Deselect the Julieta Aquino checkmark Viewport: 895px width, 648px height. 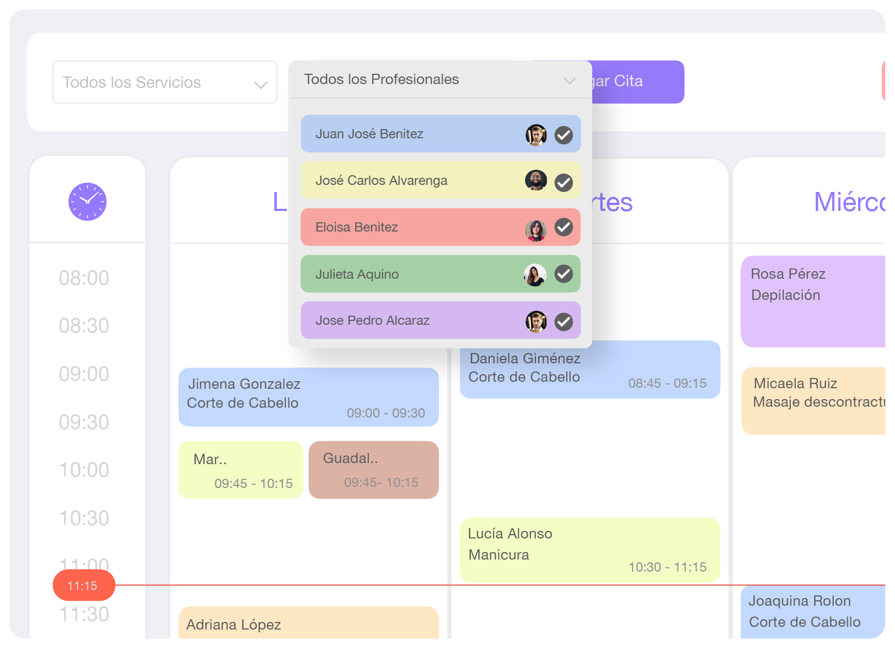tap(564, 274)
